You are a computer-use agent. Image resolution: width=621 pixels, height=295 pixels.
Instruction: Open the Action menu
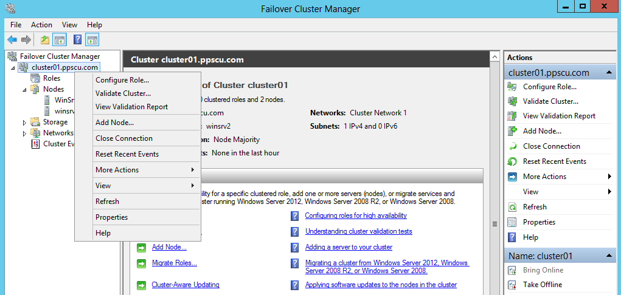[x=41, y=24]
